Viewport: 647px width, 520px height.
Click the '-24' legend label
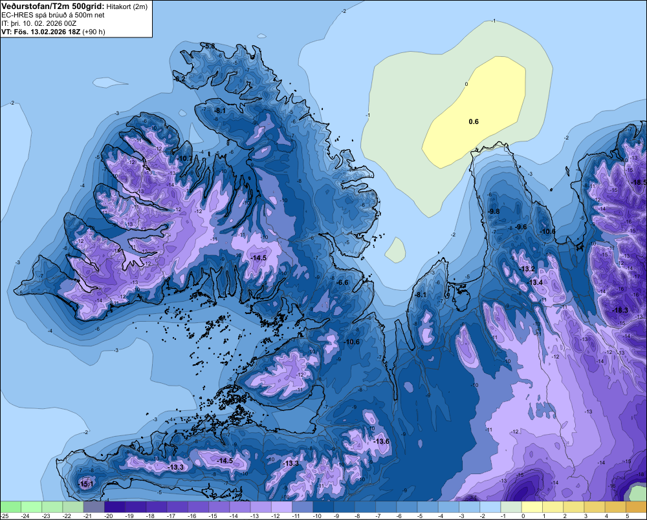[x=26, y=516]
